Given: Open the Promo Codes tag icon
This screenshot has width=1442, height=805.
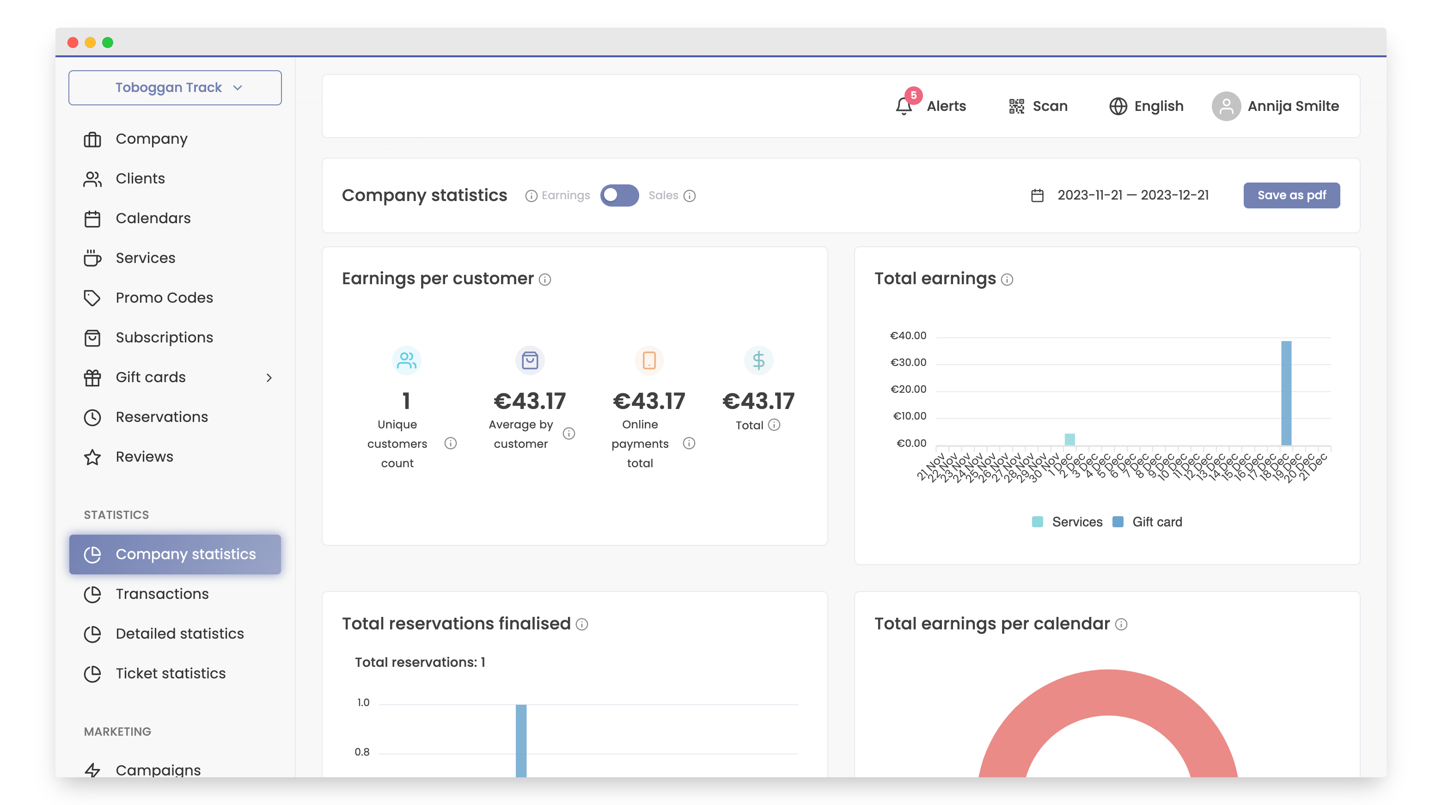Looking at the screenshot, I should click(x=93, y=298).
